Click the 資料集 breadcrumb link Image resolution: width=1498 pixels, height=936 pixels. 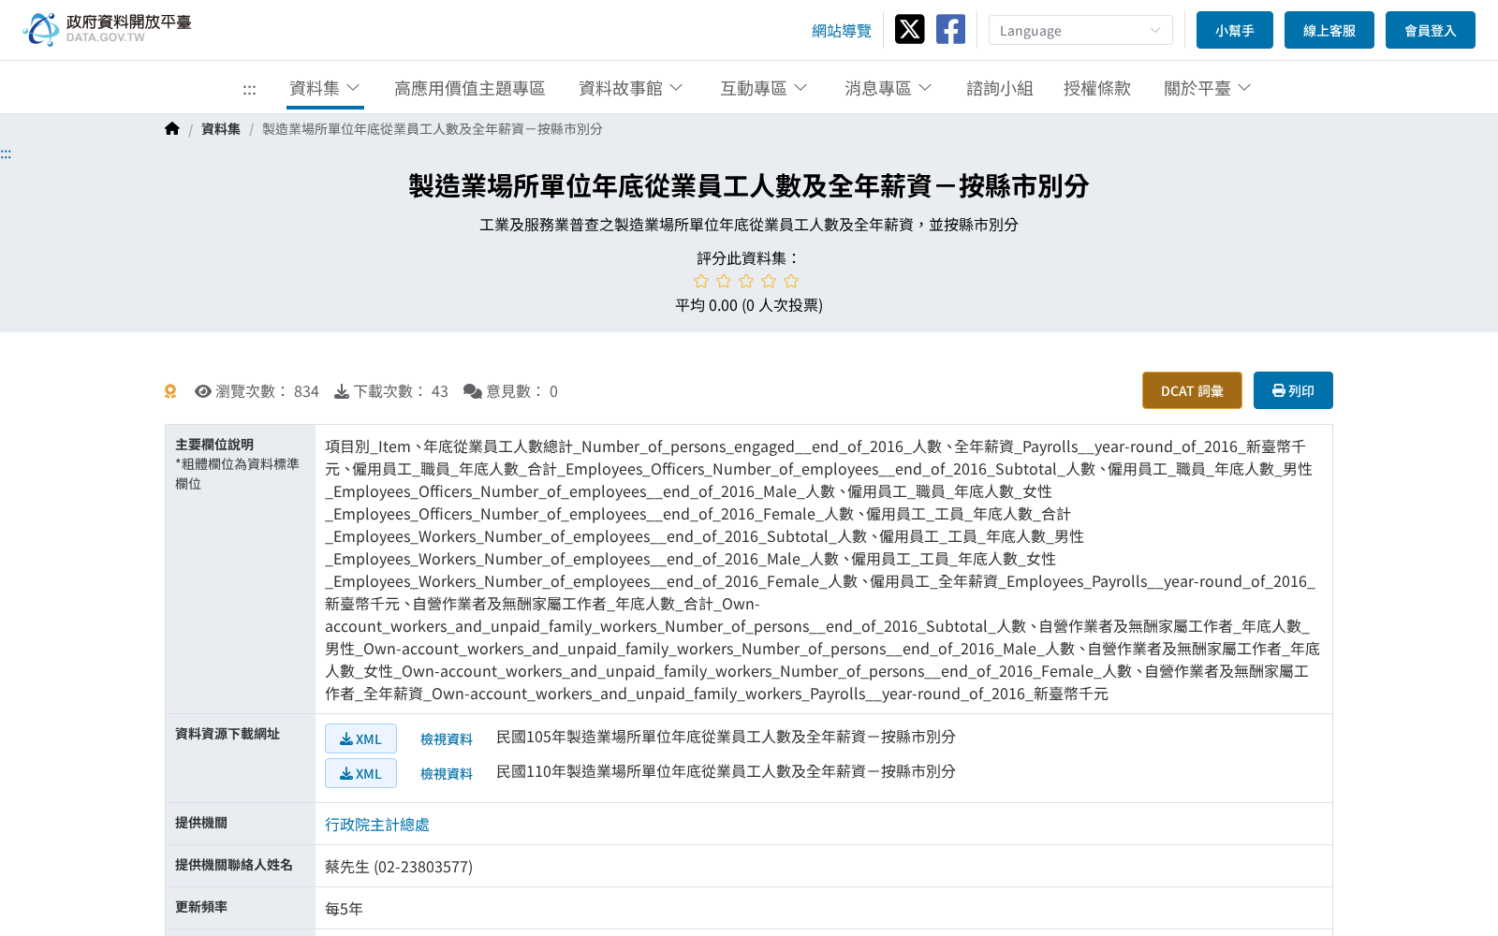pos(221,129)
